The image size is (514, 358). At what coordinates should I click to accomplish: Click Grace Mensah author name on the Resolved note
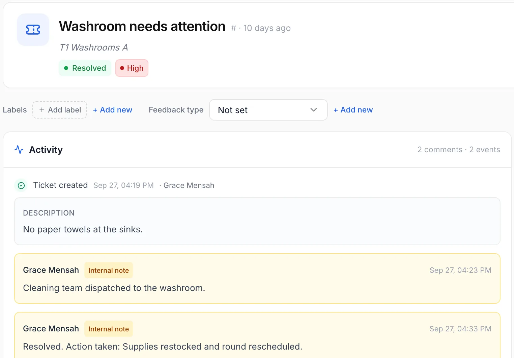click(51, 329)
